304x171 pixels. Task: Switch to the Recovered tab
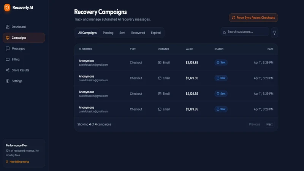tap(138, 33)
